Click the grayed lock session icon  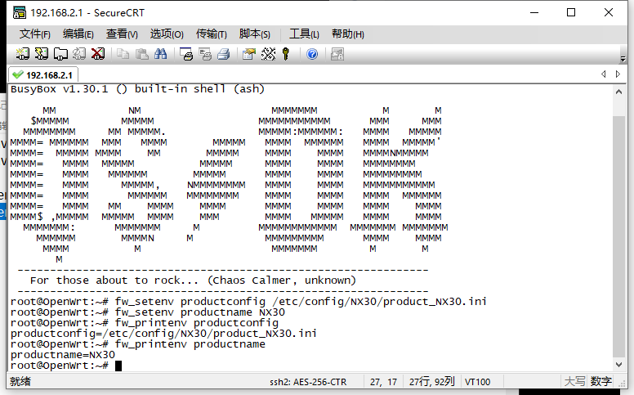pos(337,54)
